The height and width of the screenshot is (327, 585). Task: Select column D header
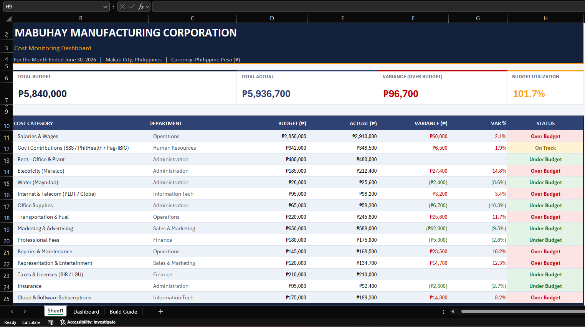point(272,18)
